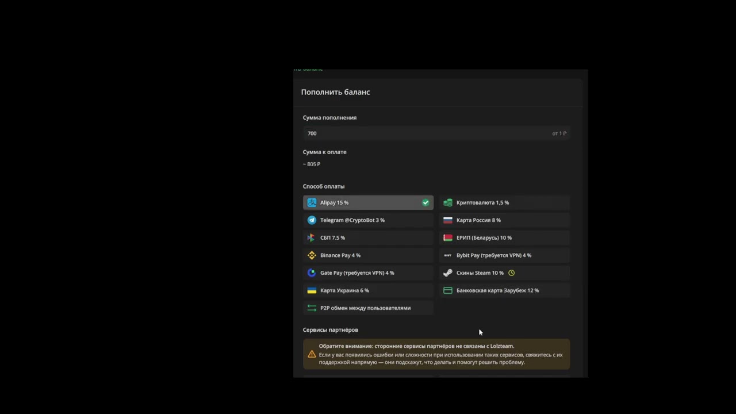Choose СБП 7.5 % payment method
The image size is (736, 414).
click(368, 237)
